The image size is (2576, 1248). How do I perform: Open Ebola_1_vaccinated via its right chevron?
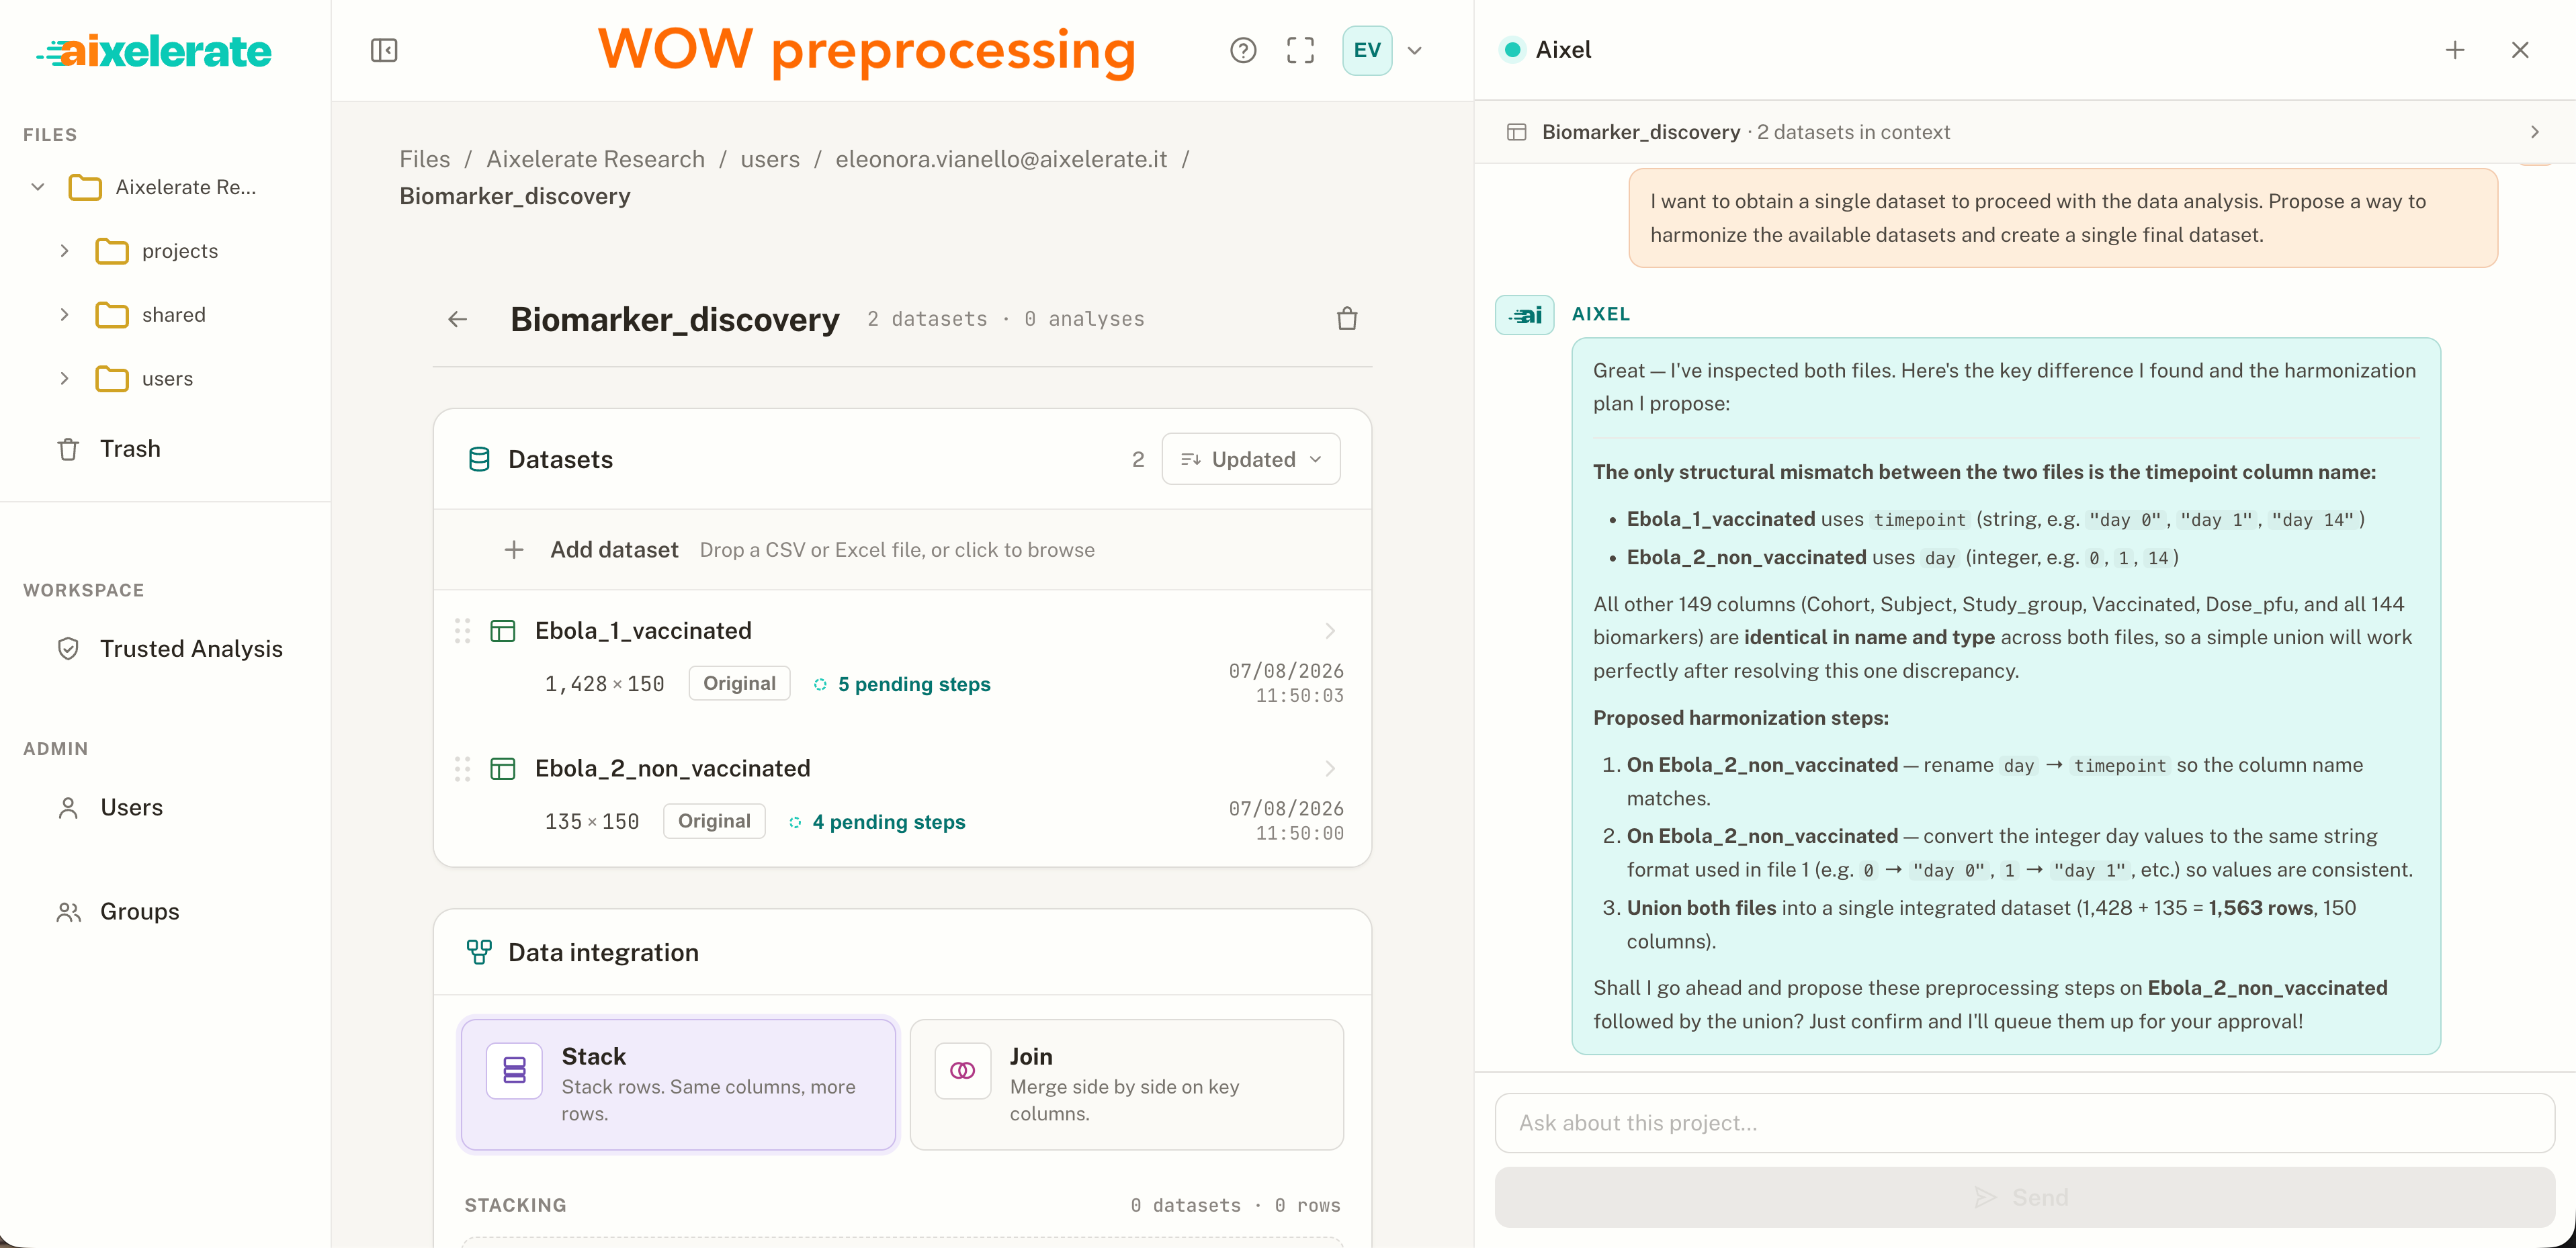(1330, 631)
